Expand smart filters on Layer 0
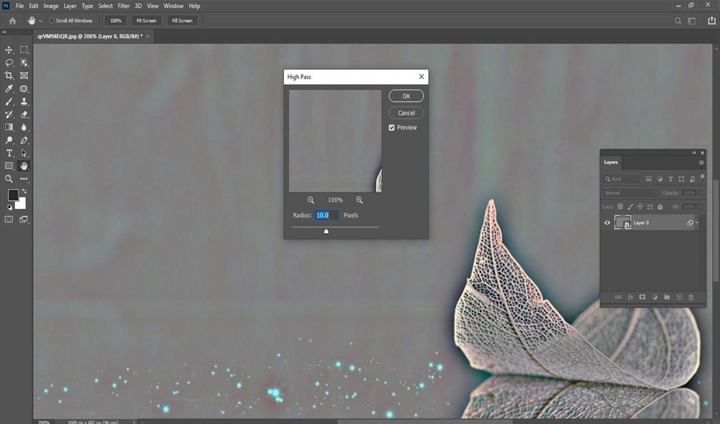Image resolution: width=720 pixels, height=424 pixels. pos(696,223)
